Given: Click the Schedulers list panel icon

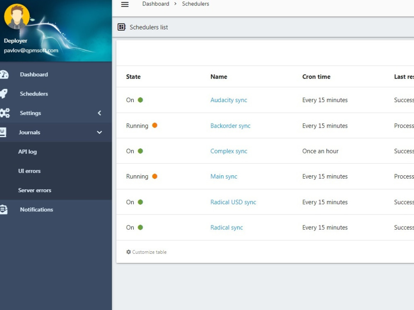Looking at the screenshot, I should 121,27.
